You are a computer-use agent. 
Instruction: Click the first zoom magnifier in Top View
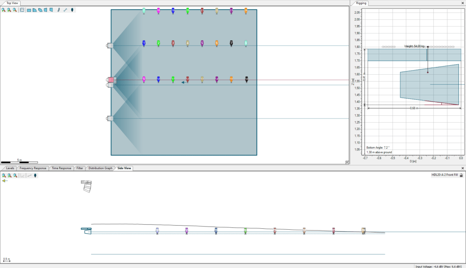[x=3, y=10]
